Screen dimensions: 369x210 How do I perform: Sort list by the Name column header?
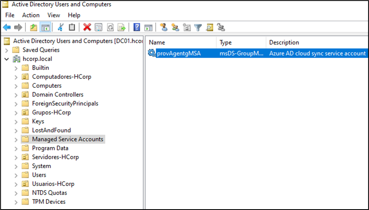coord(180,42)
